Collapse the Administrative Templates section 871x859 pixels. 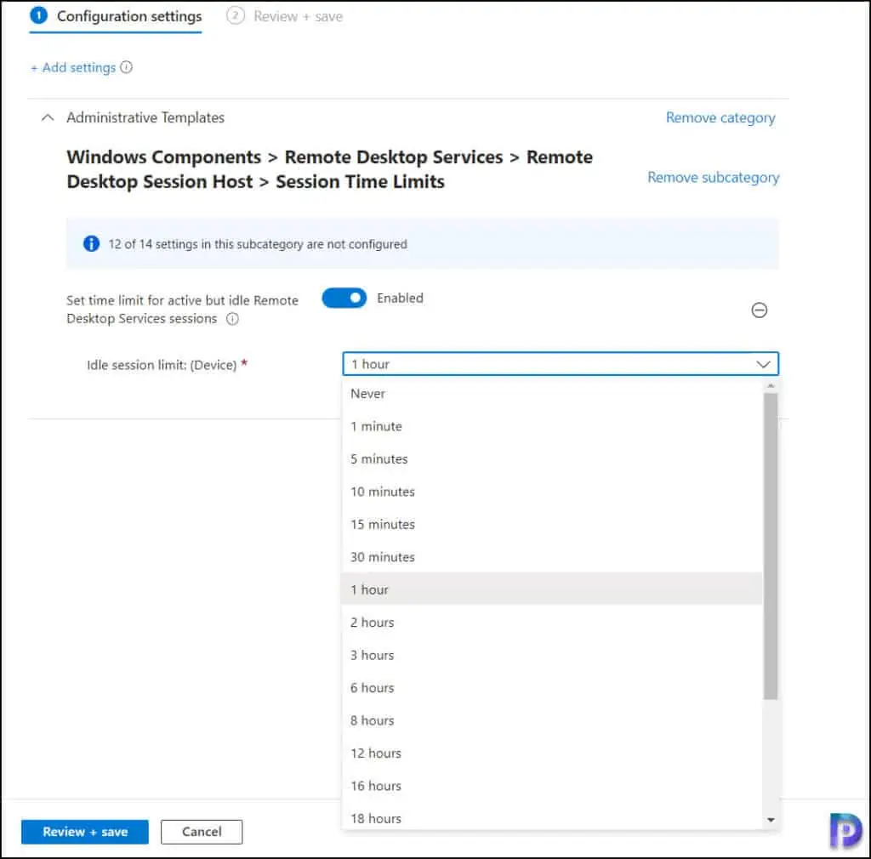(48, 117)
